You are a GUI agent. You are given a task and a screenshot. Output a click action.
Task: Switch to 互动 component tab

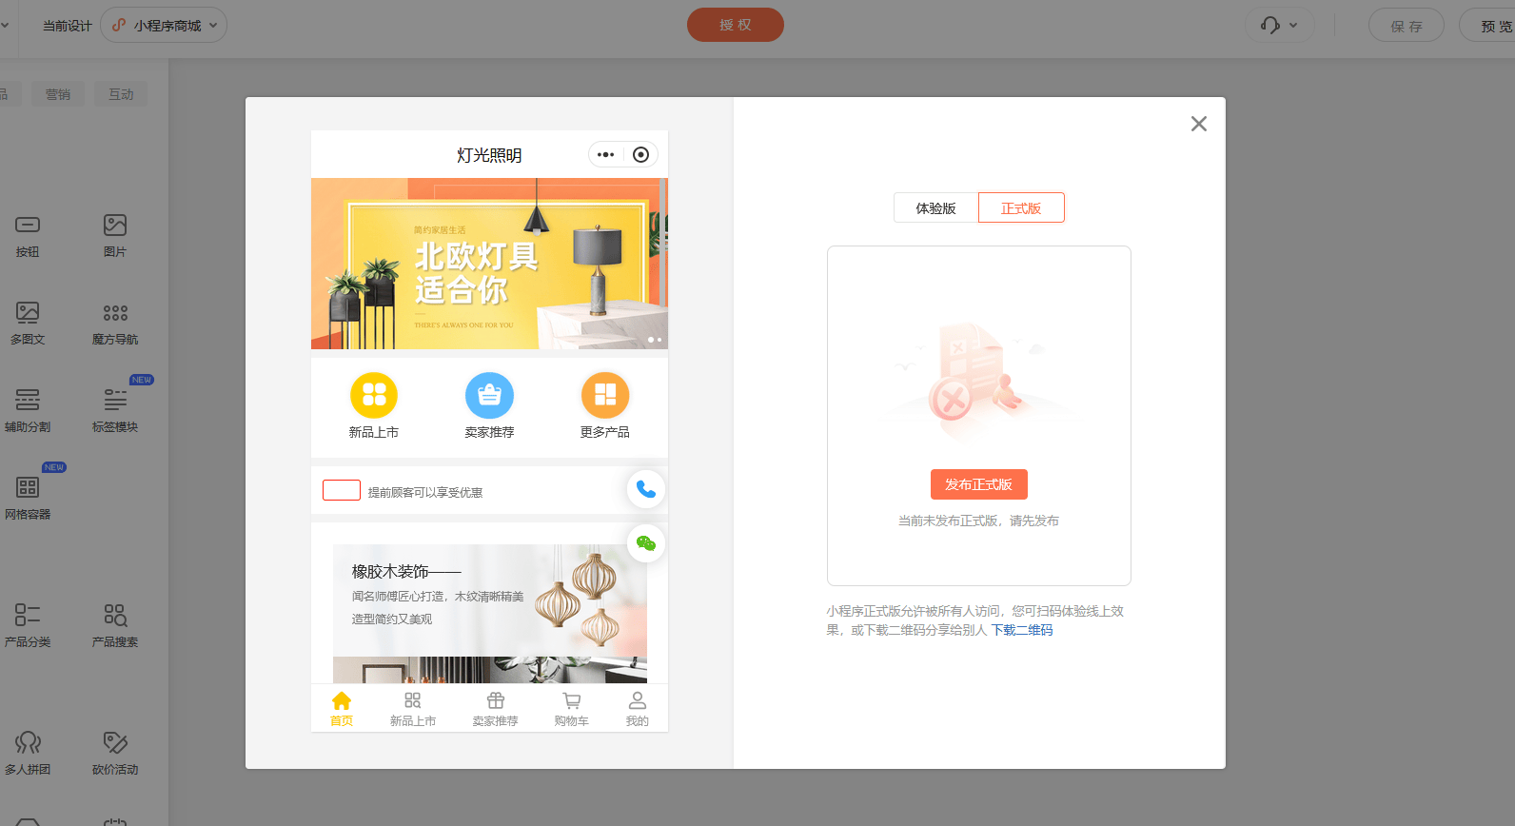121,94
